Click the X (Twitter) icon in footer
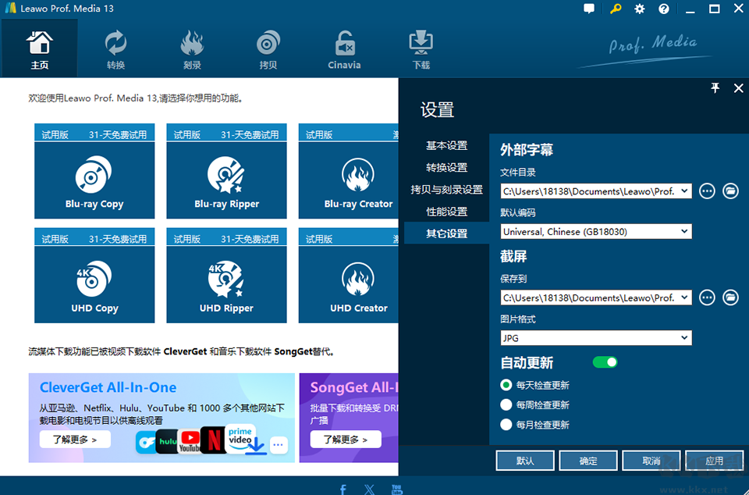This screenshot has width=749, height=495. [x=369, y=490]
